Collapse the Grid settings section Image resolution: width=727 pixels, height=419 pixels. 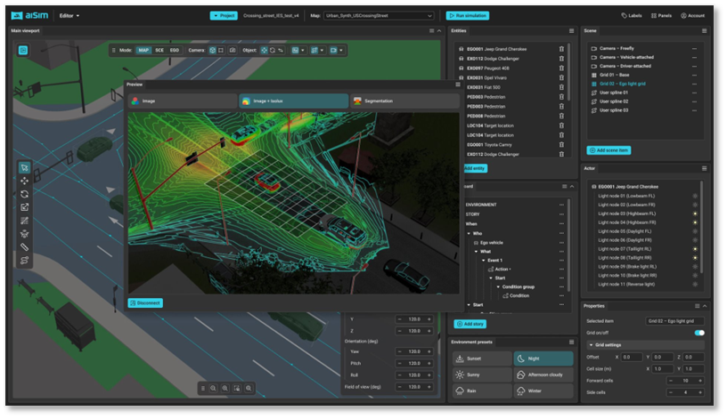pyautogui.click(x=592, y=345)
